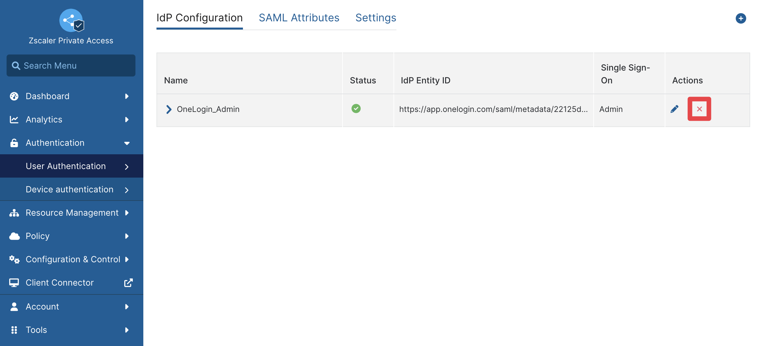Image resolution: width=762 pixels, height=346 pixels.
Task: Expand the Resource Management submenu arrow
Action: click(x=127, y=213)
